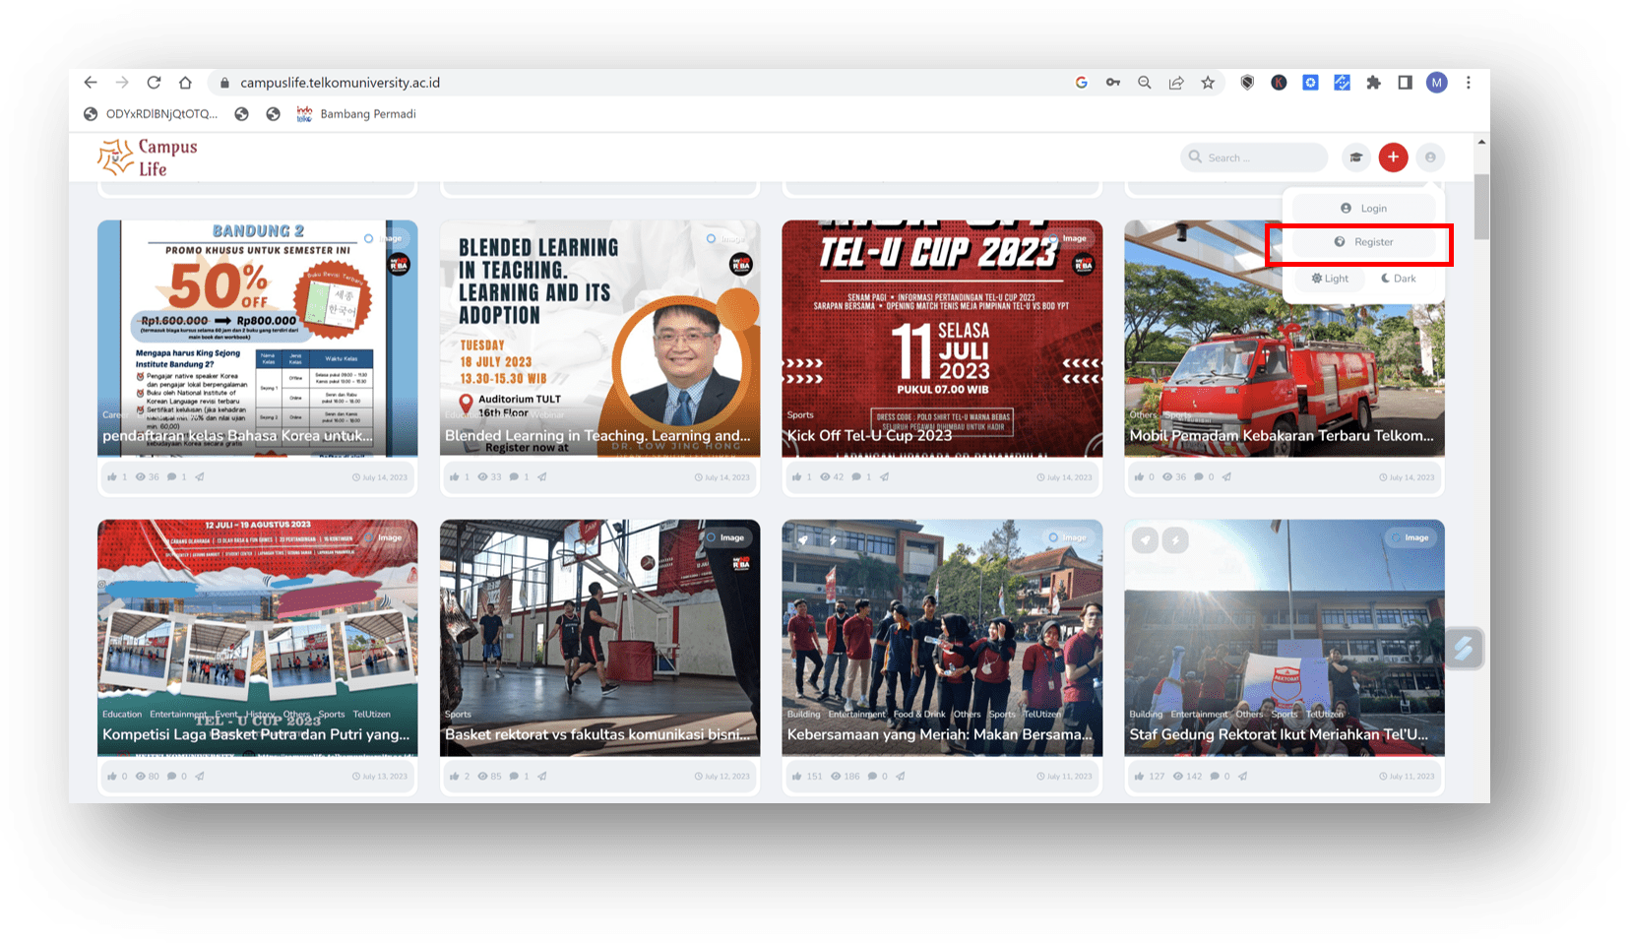Open the round K extension icon

coord(1279,83)
